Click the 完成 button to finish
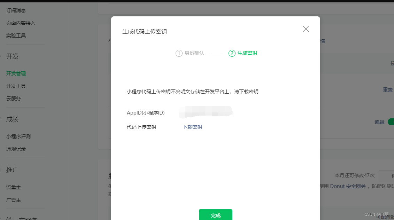Image resolution: width=394 pixels, height=220 pixels. [215, 215]
